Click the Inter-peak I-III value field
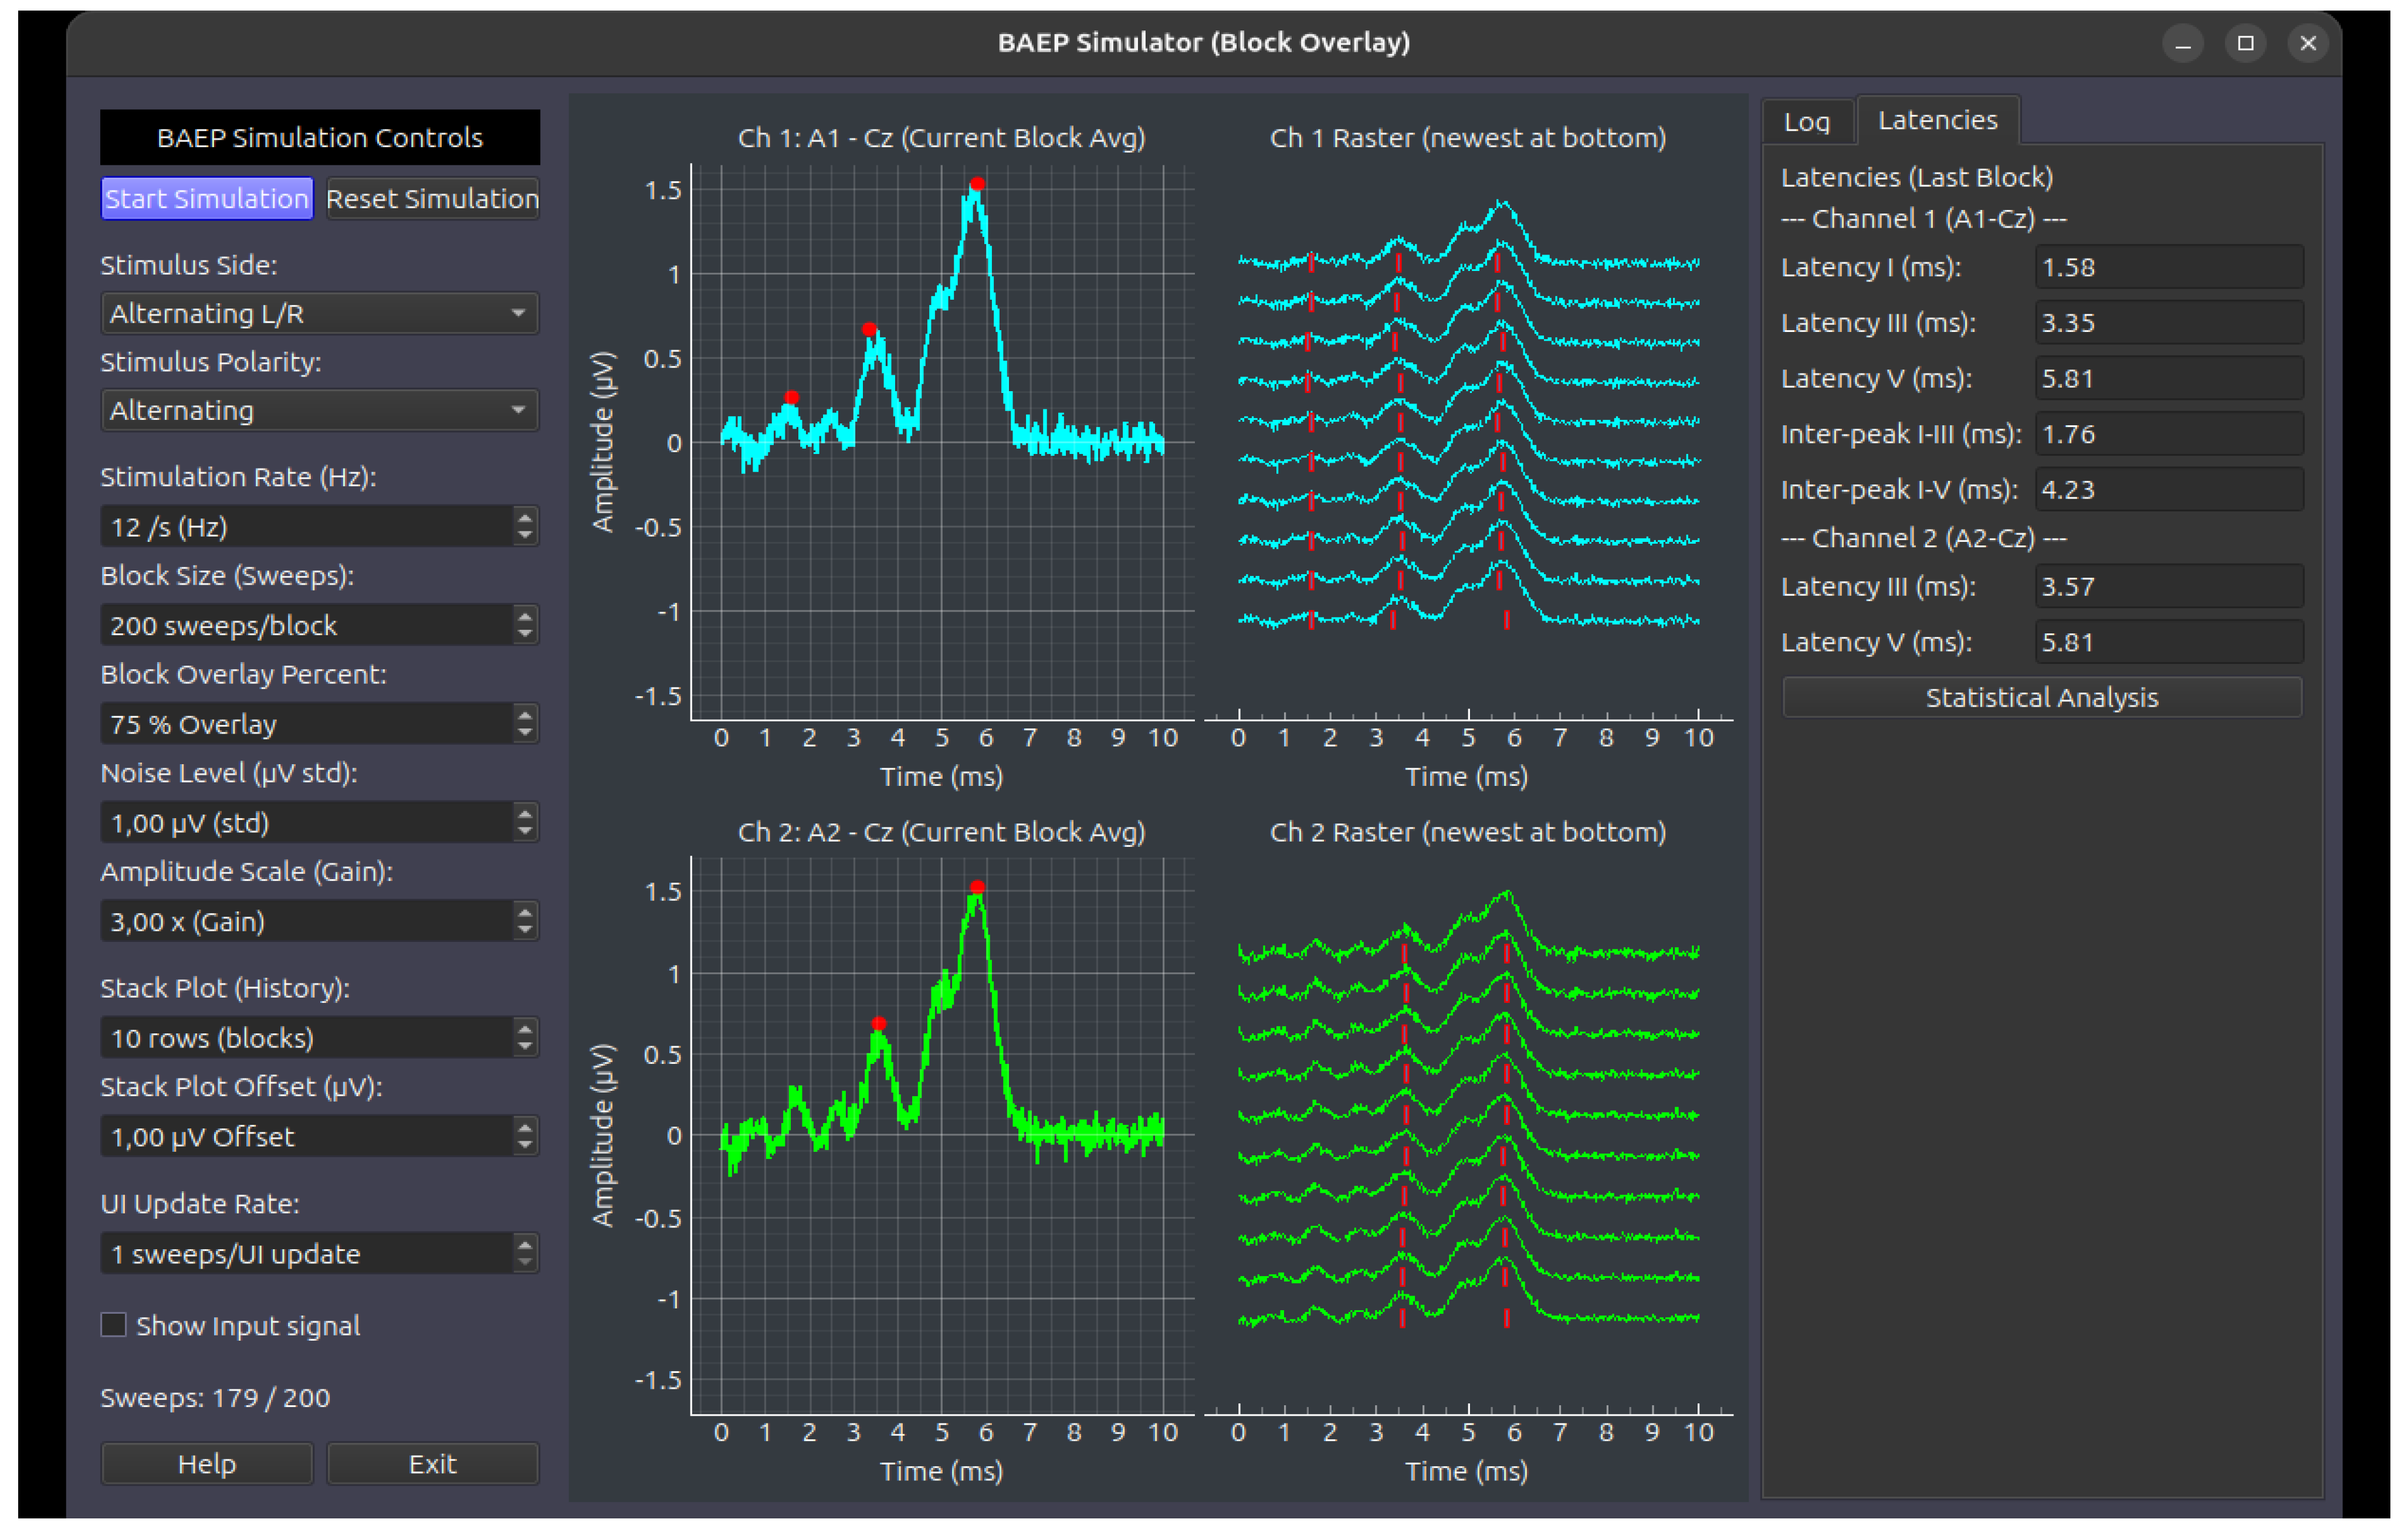Image resolution: width=2408 pixels, height=1536 pixels. (2169, 434)
